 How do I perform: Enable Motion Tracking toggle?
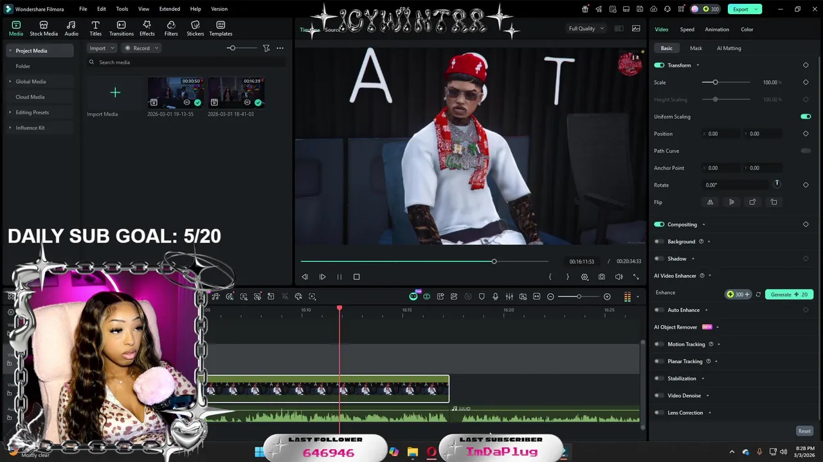(x=658, y=345)
